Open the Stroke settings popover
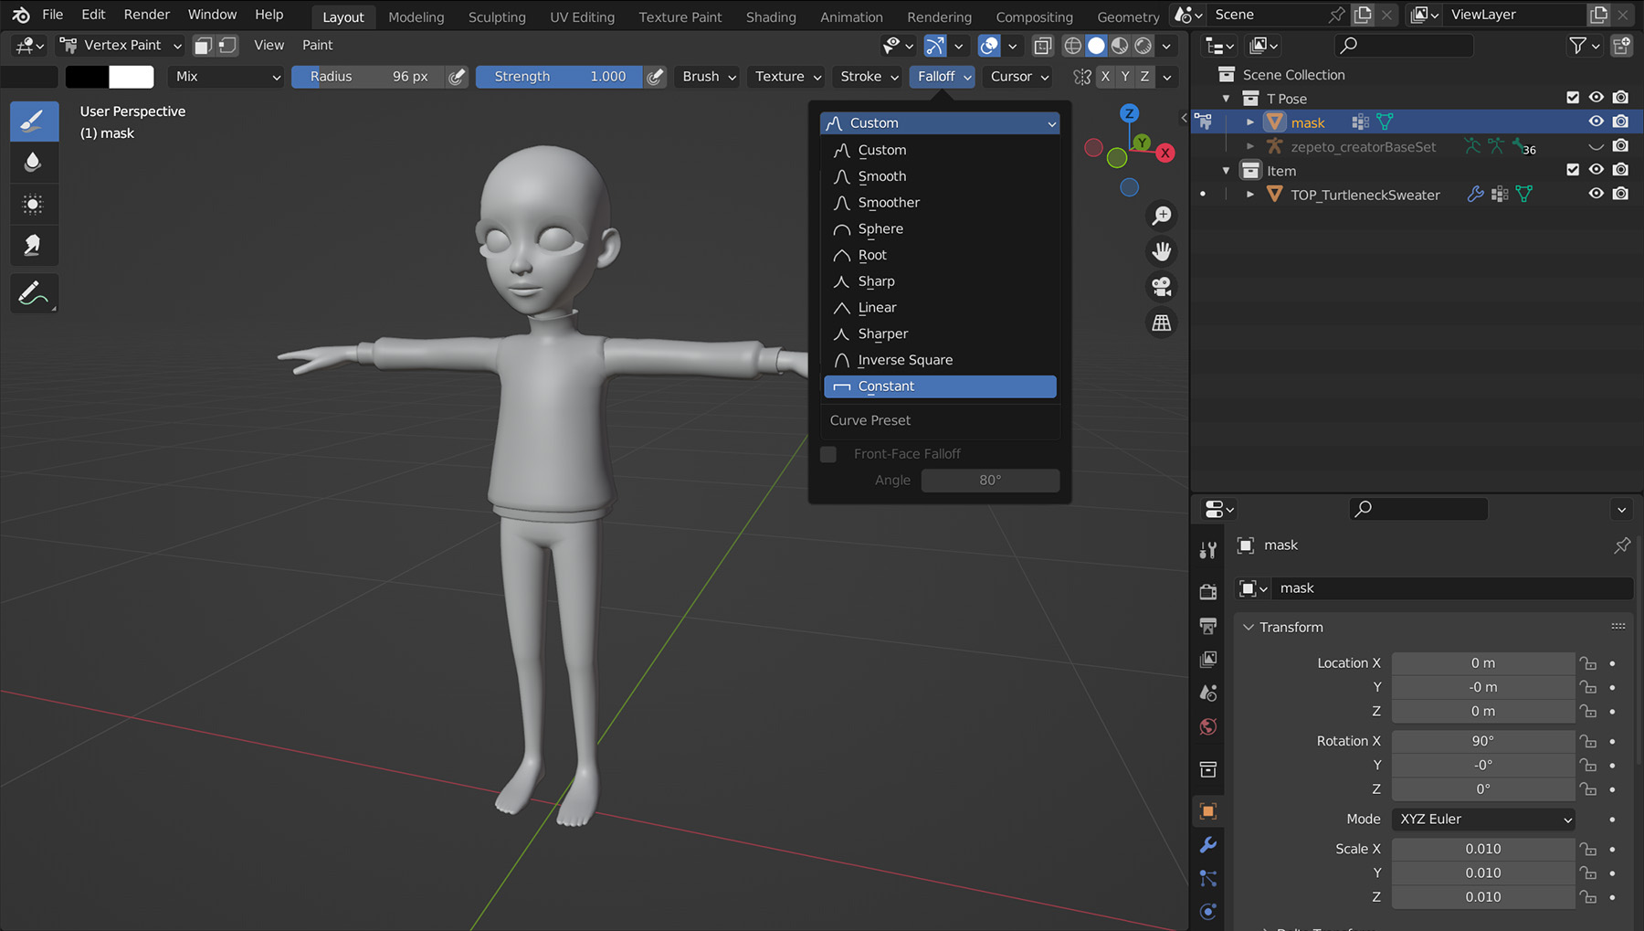 869,77
